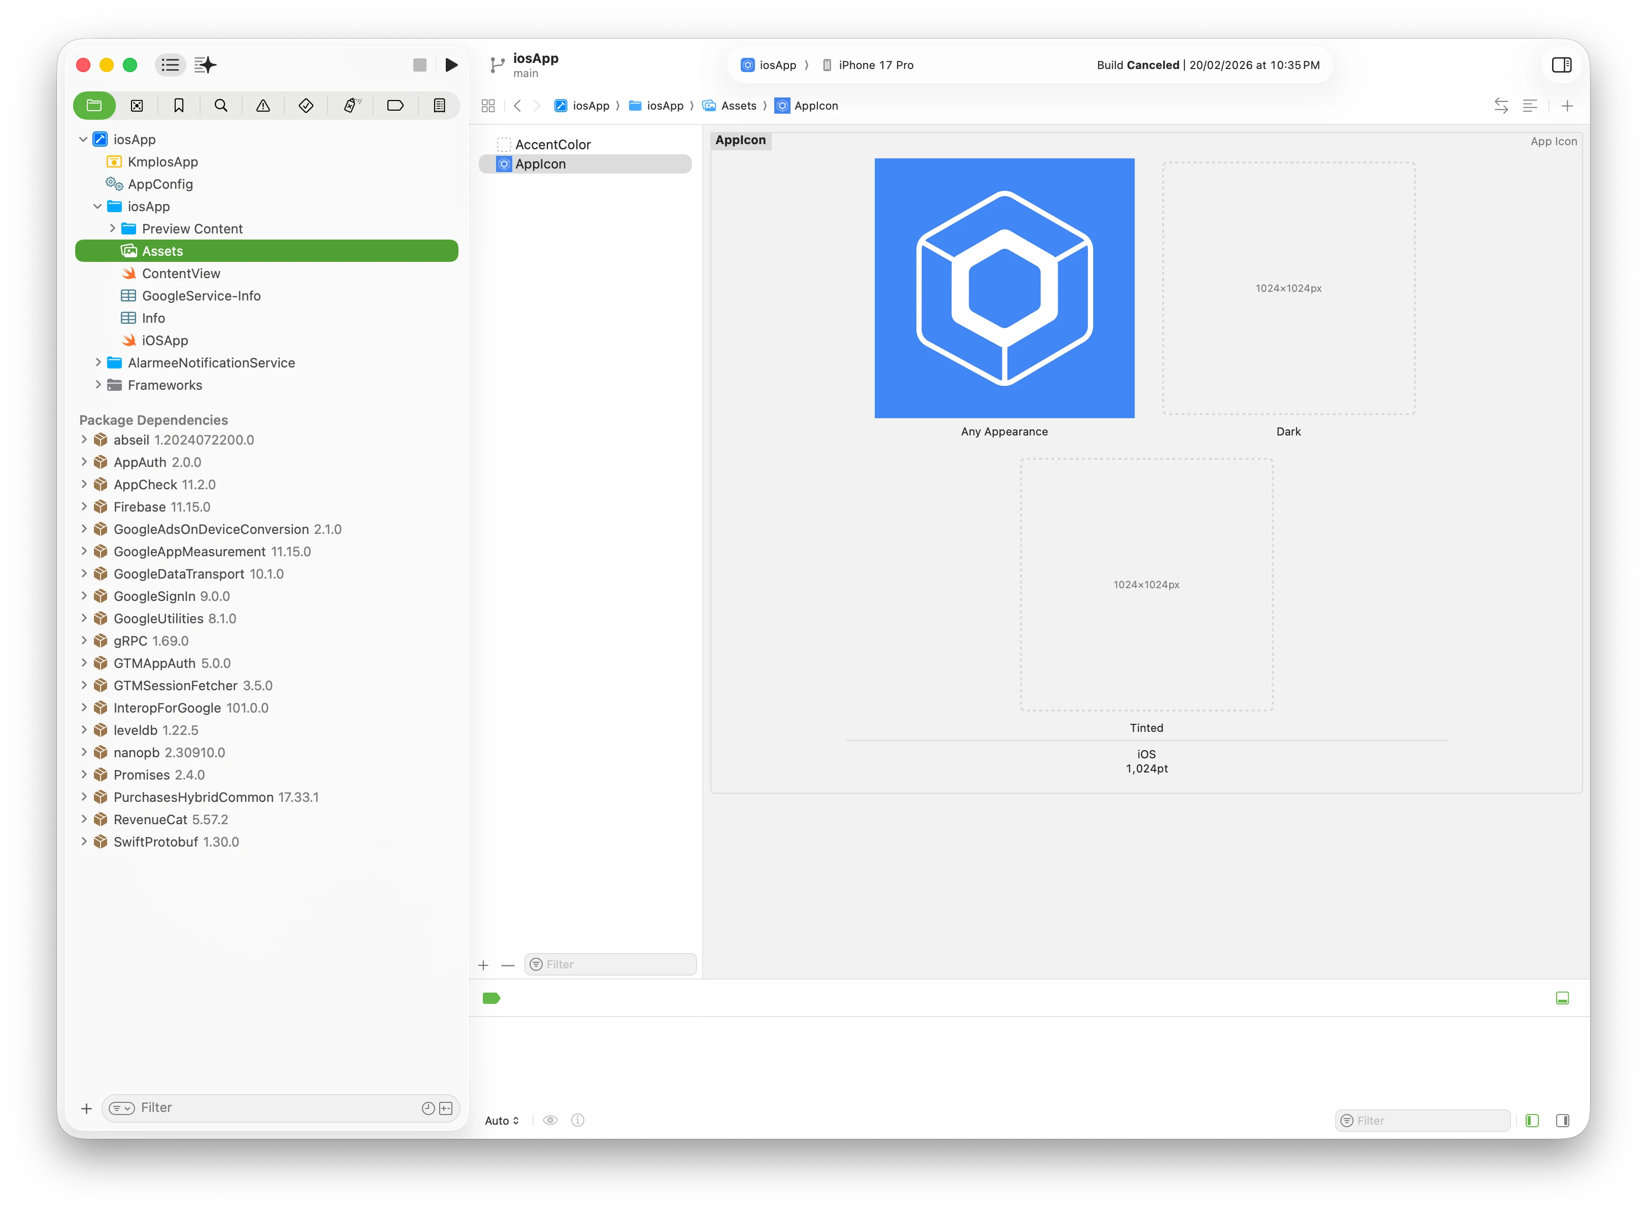Expand the Firebase package dependency

click(84, 507)
